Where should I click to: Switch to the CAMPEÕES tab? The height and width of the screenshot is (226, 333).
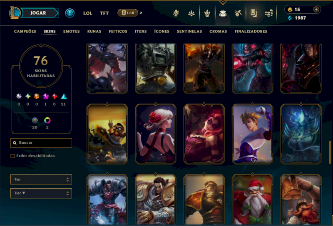[25, 32]
